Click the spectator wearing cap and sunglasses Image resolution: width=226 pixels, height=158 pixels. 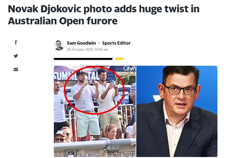point(61,136)
